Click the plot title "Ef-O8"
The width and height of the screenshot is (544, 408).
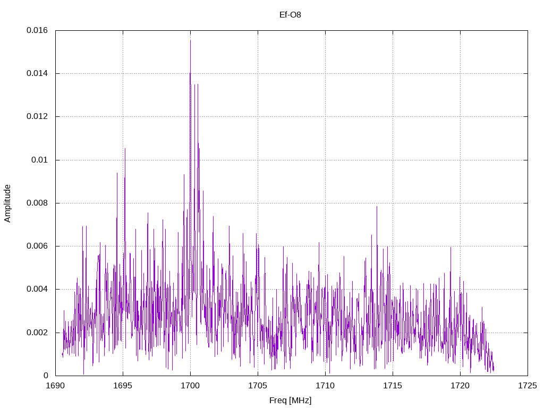(290, 14)
